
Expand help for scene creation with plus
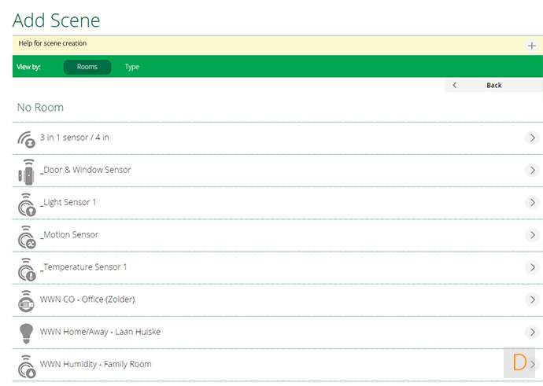coord(532,46)
